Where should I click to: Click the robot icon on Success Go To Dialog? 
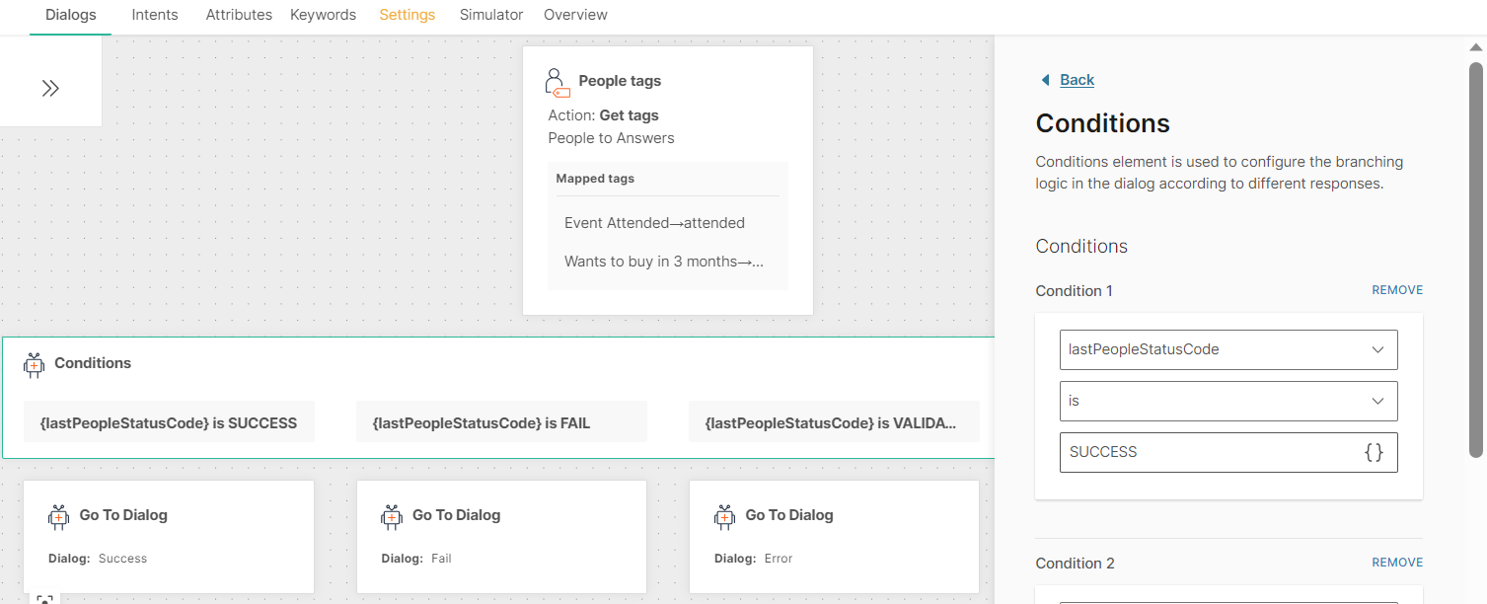tap(59, 516)
